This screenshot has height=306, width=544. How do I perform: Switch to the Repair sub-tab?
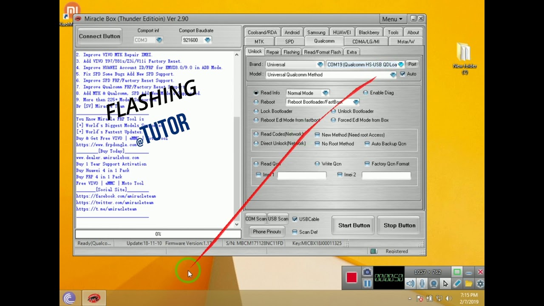click(x=273, y=52)
